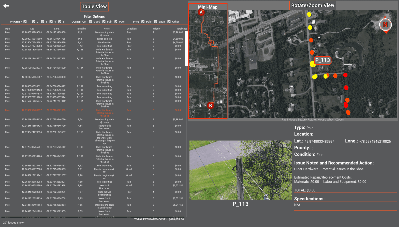Toggle the Pole type checkbox
399x227 pixels.
(143, 22)
